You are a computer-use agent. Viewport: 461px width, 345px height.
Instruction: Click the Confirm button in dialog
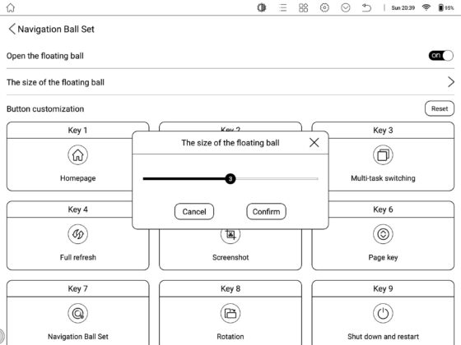pyautogui.click(x=266, y=212)
